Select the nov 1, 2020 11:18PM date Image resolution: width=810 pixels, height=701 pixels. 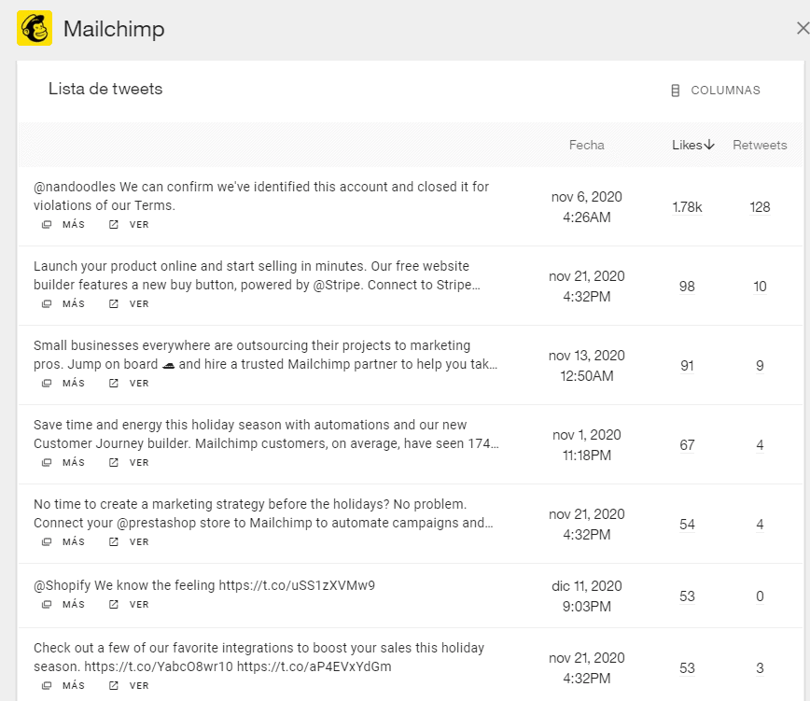586,445
